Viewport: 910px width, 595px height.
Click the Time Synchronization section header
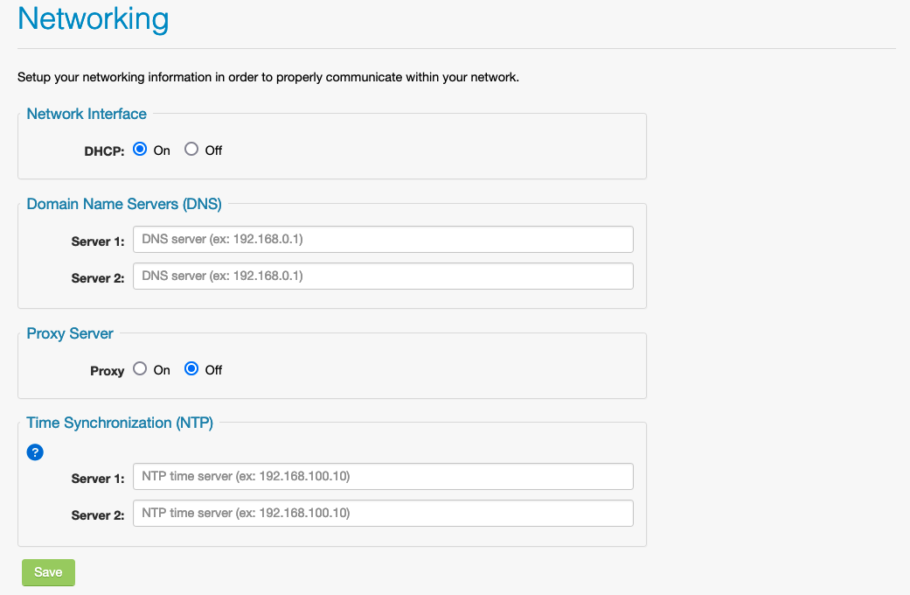pos(119,422)
